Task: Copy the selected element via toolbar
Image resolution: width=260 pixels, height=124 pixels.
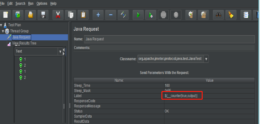Action: coord(71,15)
